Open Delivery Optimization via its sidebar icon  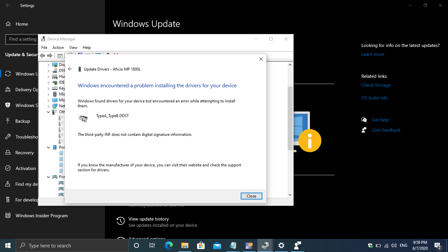pos(8,90)
